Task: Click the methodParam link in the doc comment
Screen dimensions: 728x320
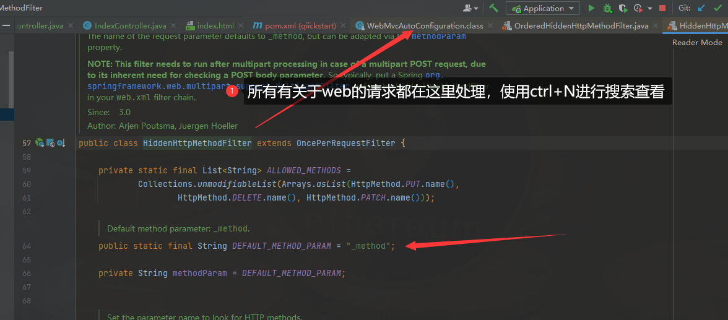Action: click(x=438, y=37)
